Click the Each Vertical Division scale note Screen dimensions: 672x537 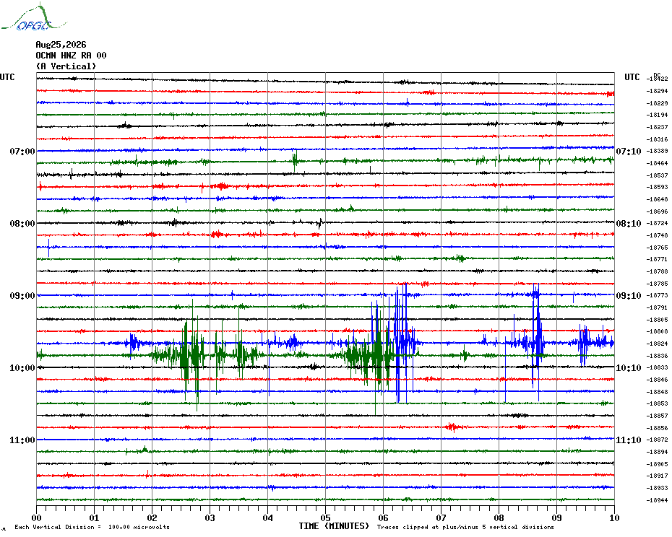(x=92, y=527)
